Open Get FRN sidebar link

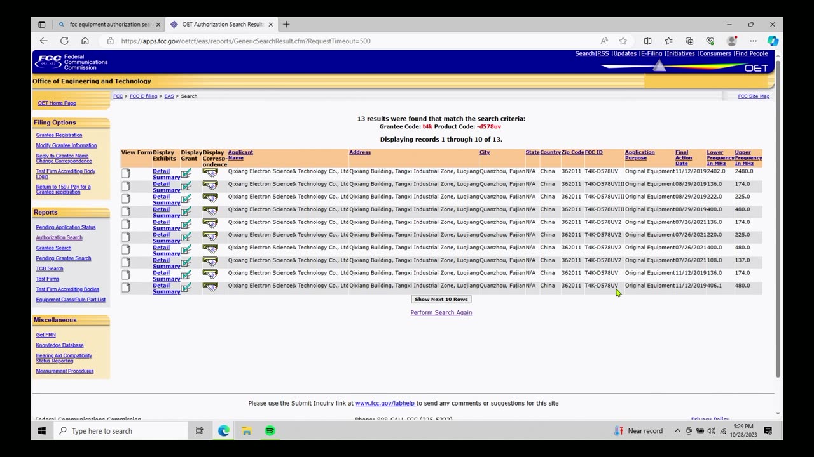coord(46,334)
